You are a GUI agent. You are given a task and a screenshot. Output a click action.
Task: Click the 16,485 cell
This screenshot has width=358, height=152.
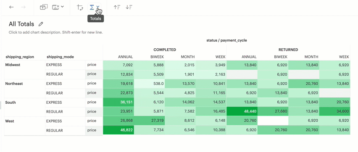pyautogui.click(x=211, y=112)
